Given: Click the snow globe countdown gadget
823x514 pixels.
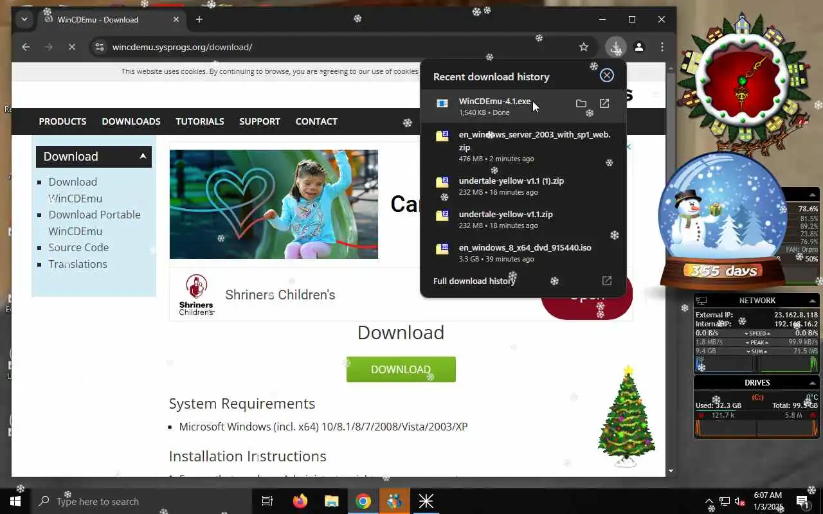Looking at the screenshot, I should [x=723, y=222].
